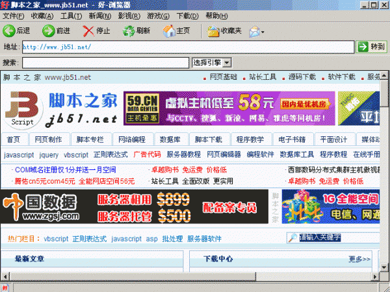
Task: Open COM域名注册仅1分并送一月空间 link
Action: pos(66,170)
